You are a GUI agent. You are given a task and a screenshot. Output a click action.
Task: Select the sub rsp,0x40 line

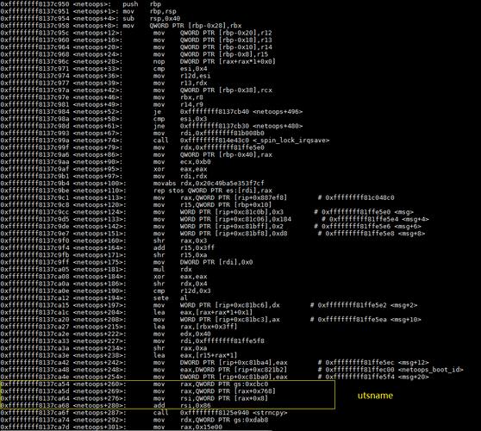pos(91,18)
